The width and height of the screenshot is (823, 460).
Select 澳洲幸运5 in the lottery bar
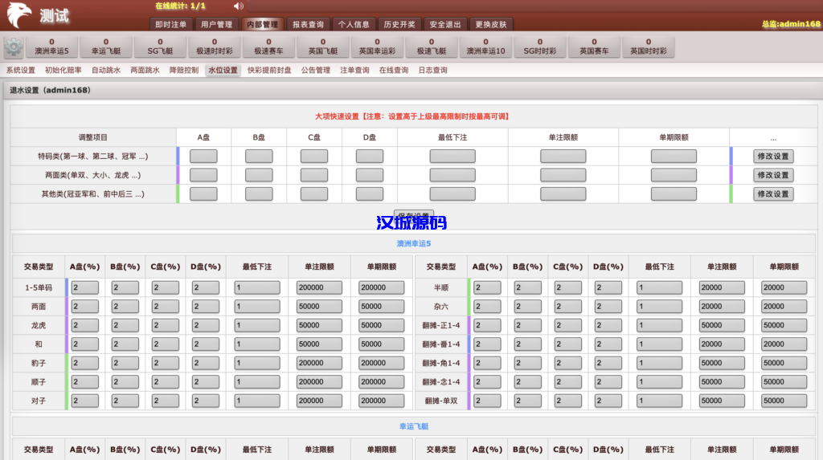click(x=51, y=47)
